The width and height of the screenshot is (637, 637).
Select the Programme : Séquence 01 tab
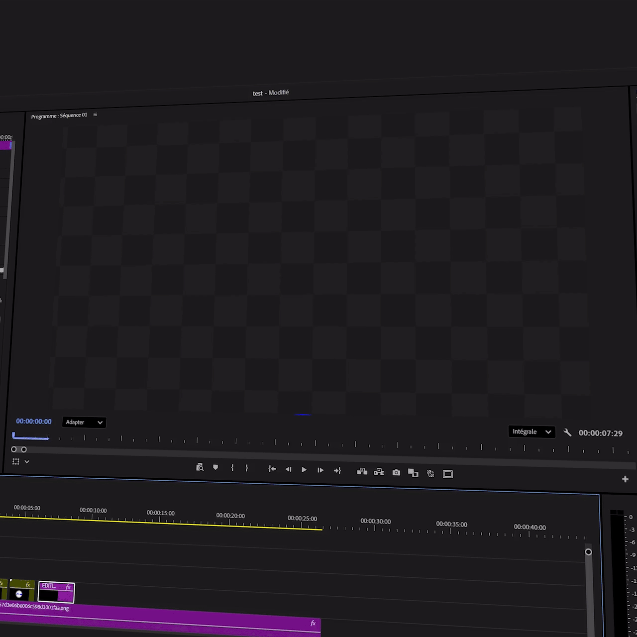(59, 115)
